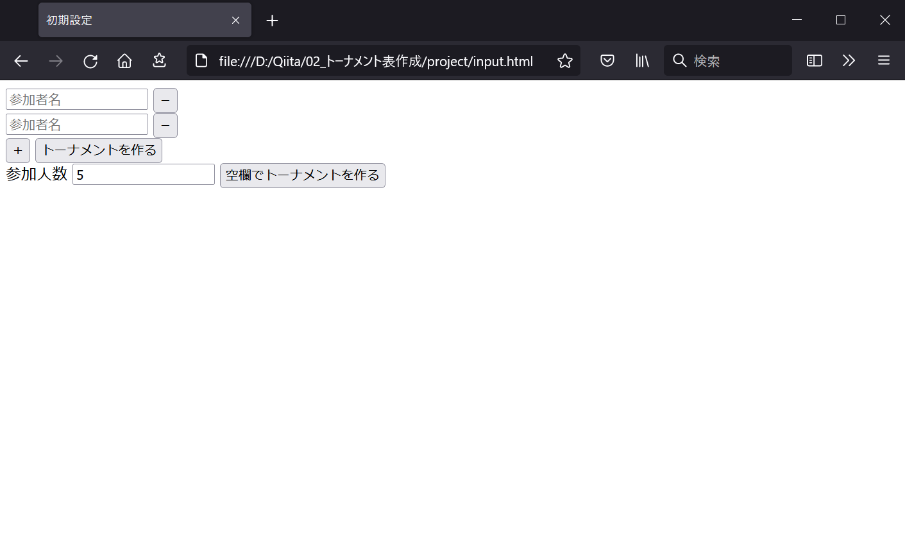Reload the input.html page
Image resolution: width=905 pixels, height=547 pixels.
(x=90, y=60)
